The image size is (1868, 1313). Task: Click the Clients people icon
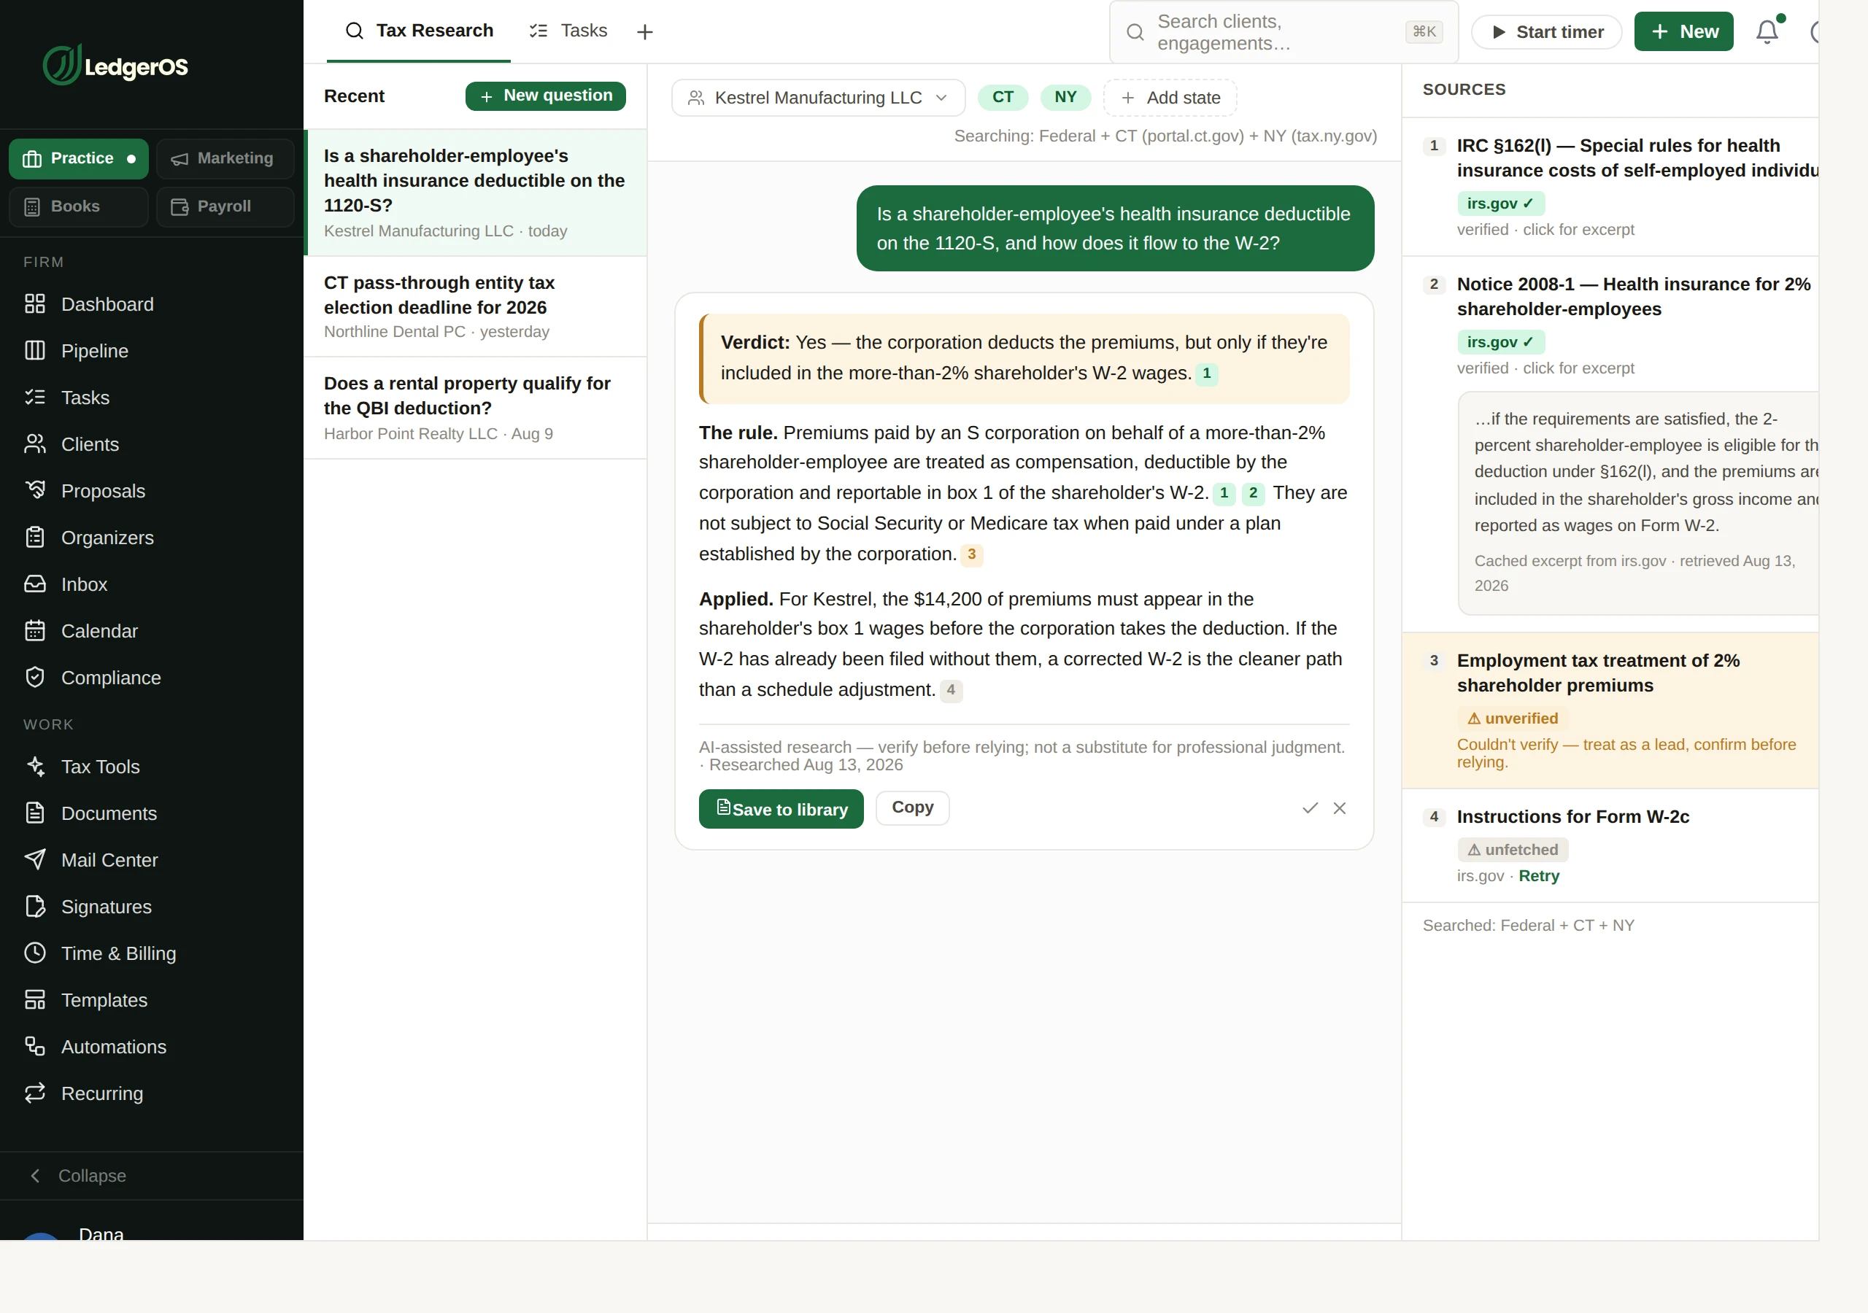pos(35,444)
